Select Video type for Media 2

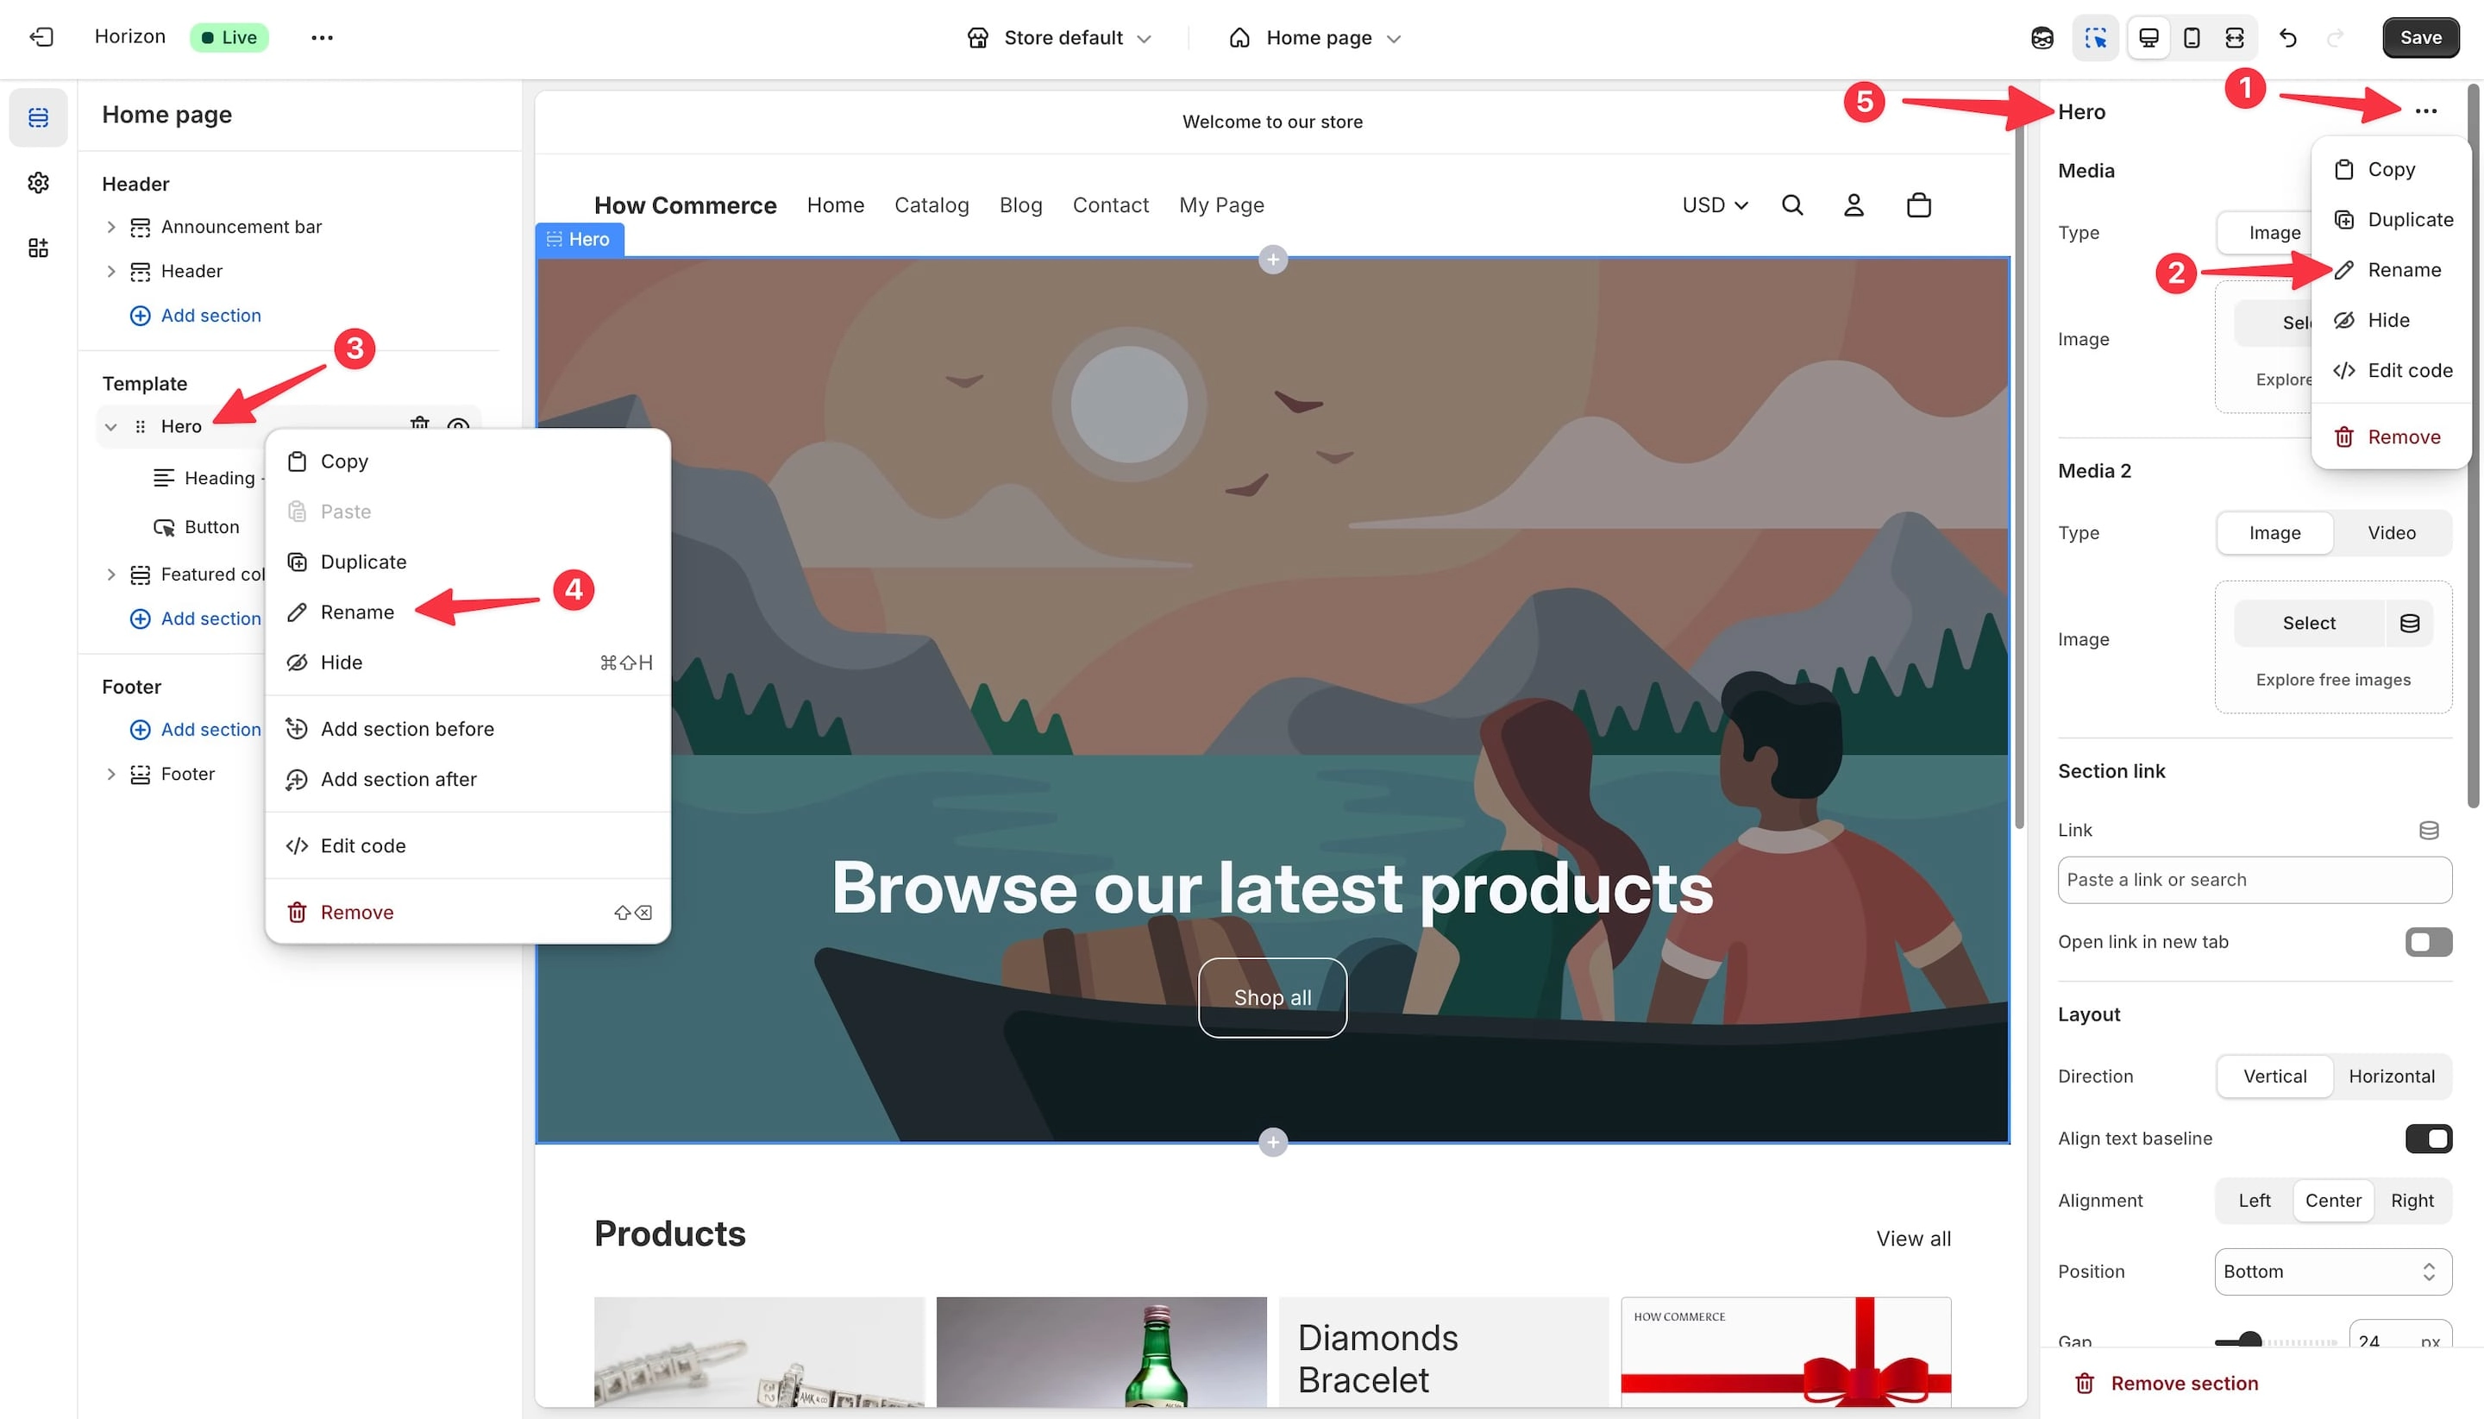coord(2391,532)
